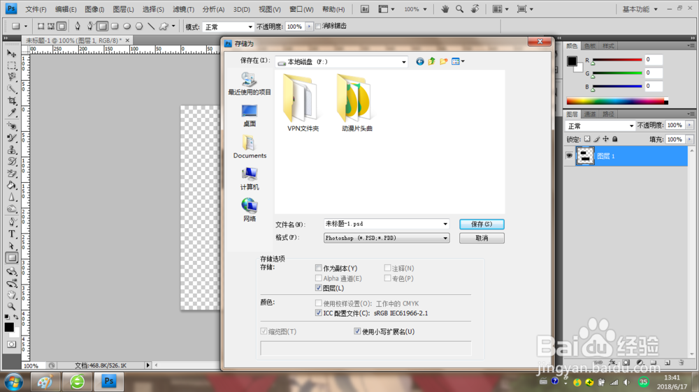The image size is (699, 392).
Task: Expand the 保存在 location dropdown
Action: pos(403,62)
